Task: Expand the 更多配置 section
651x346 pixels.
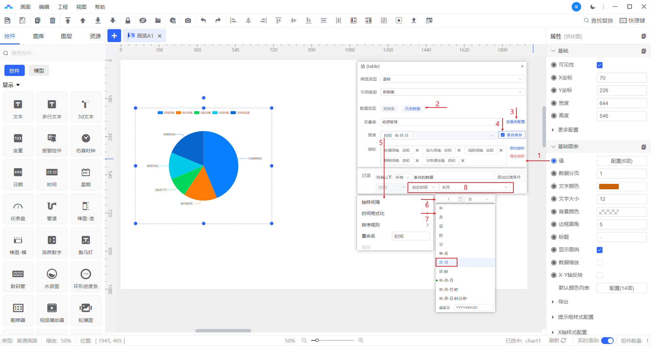Action: tap(568, 130)
